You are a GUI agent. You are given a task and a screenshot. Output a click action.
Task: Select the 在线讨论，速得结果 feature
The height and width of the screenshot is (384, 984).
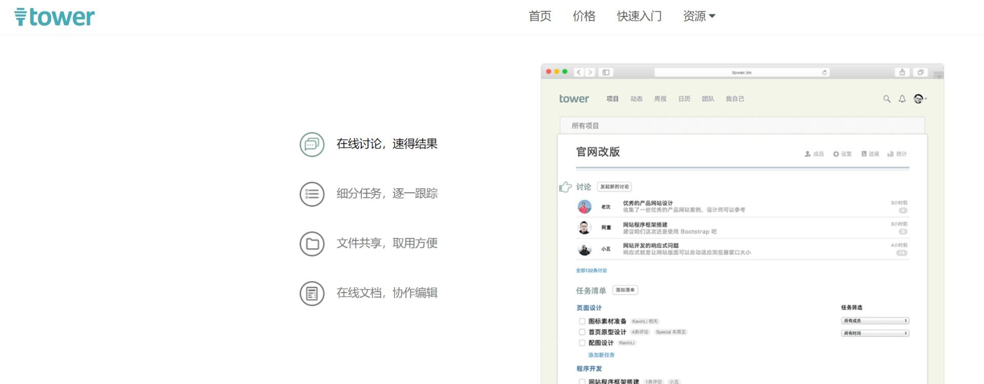pyautogui.click(x=387, y=144)
